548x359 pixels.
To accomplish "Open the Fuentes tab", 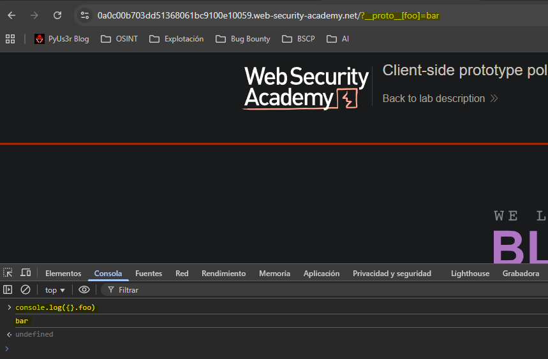I will (x=149, y=274).
